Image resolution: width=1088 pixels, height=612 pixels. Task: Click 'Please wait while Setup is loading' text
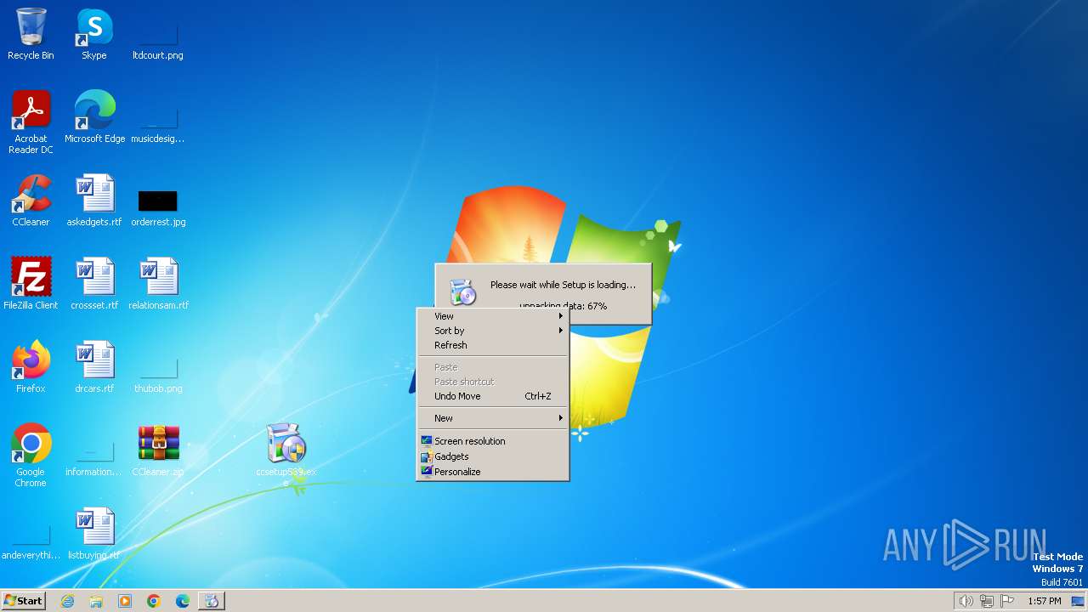point(563,285)
